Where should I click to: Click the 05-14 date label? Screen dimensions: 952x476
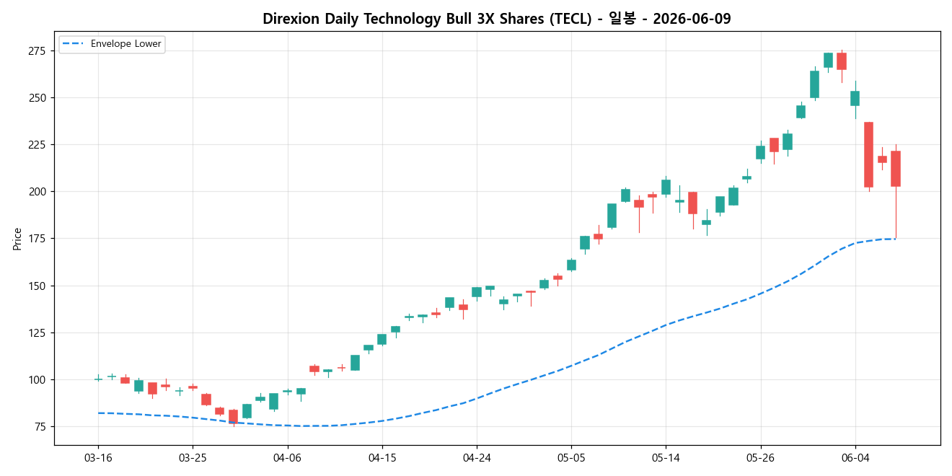[x=666, y=458]
